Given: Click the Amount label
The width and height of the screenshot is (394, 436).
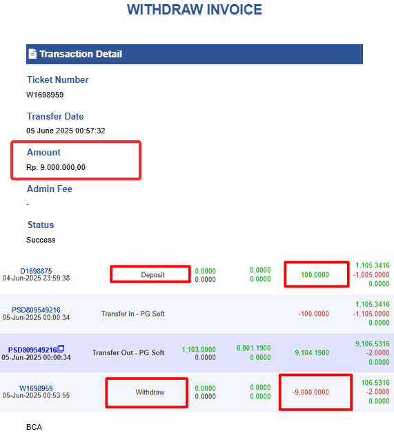Looking at the screenshot, I should (43, 153).
